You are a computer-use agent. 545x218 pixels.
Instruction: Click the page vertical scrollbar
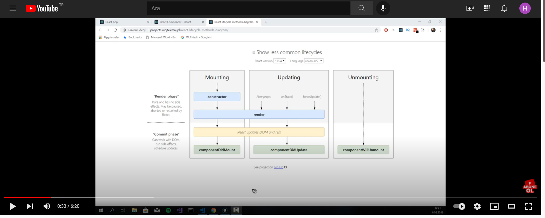coord(543,31)
